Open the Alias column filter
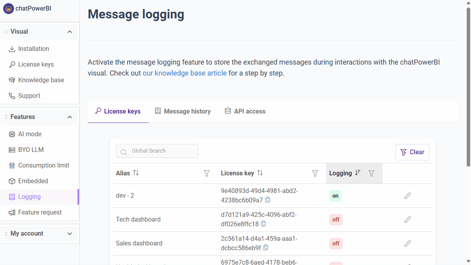 point(207,173)
